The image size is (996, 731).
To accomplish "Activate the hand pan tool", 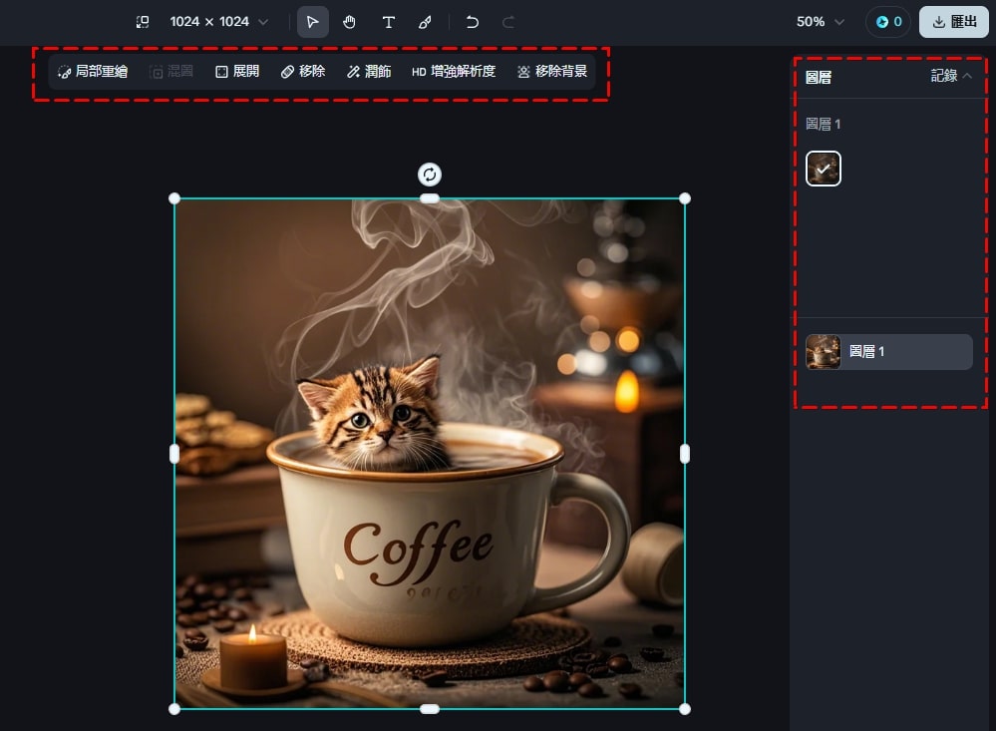I will 350,22.
